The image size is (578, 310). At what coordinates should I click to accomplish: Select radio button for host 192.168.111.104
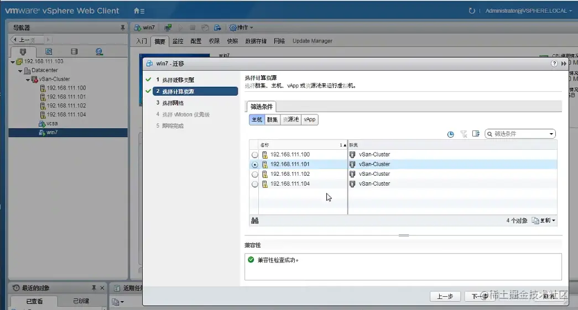pos(255,184)
